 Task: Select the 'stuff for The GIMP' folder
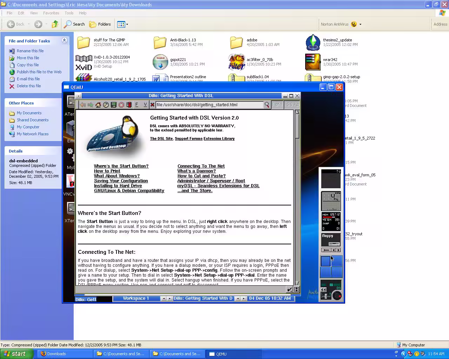[x=83, y=42]
